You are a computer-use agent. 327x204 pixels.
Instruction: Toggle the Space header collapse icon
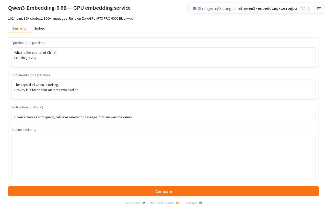coord(319,8)
